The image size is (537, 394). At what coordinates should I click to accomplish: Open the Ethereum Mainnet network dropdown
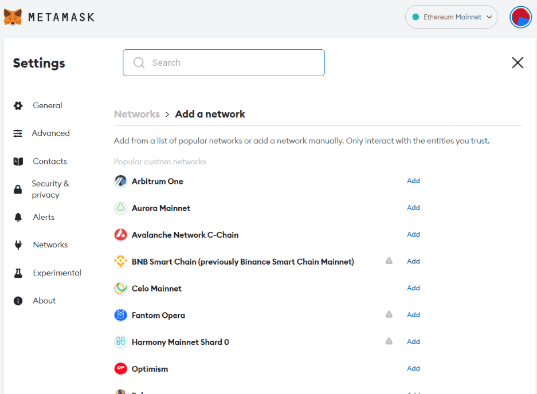point(451,17)
